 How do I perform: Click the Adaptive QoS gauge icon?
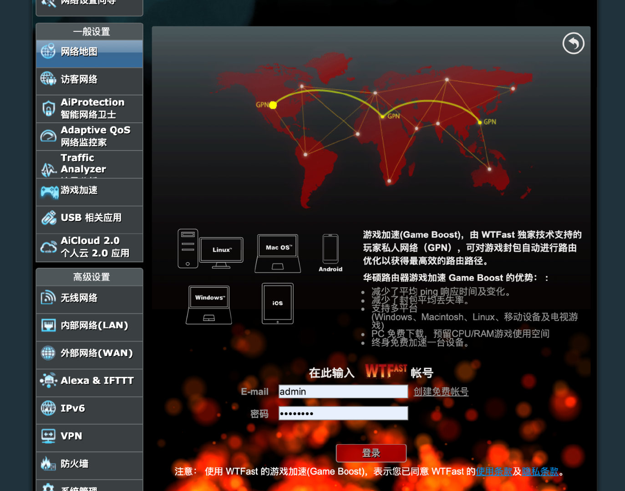click(x=48, y=136)
